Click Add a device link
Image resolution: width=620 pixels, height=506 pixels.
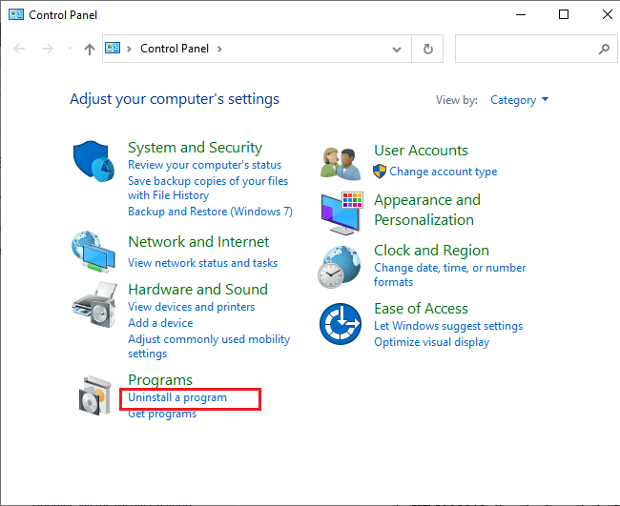(x=160, y=323)
